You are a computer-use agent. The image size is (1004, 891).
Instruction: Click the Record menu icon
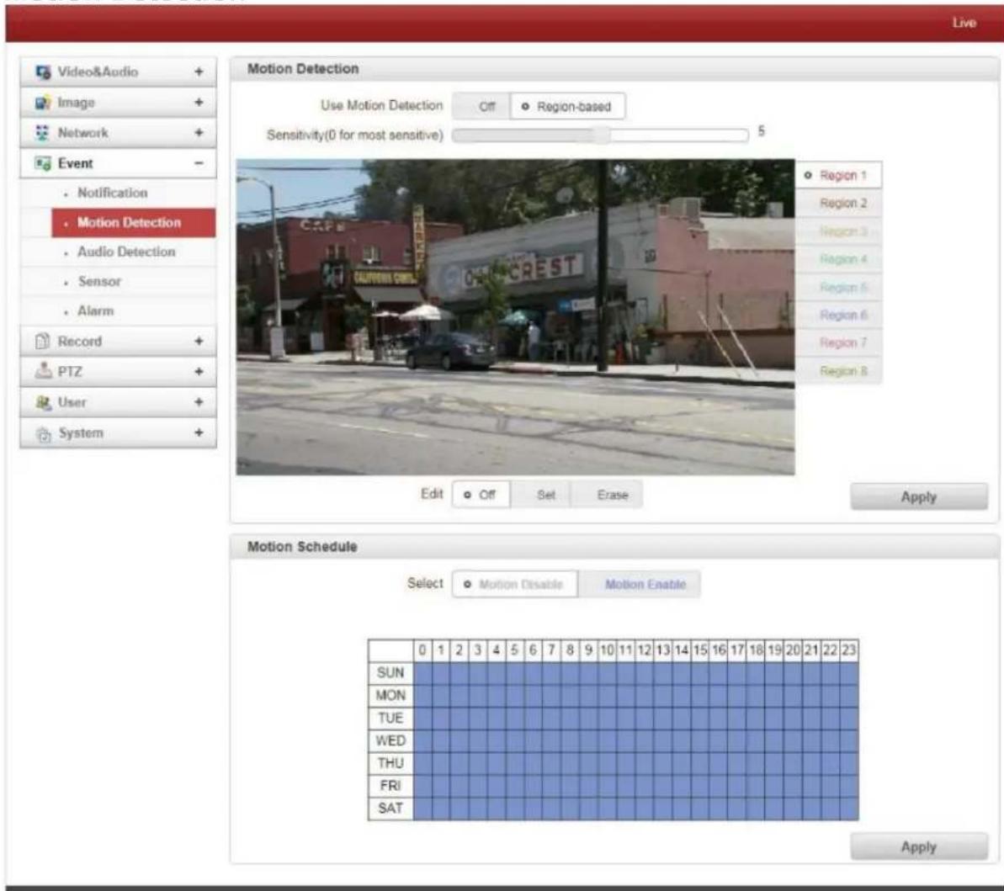[x=43, y=341]
